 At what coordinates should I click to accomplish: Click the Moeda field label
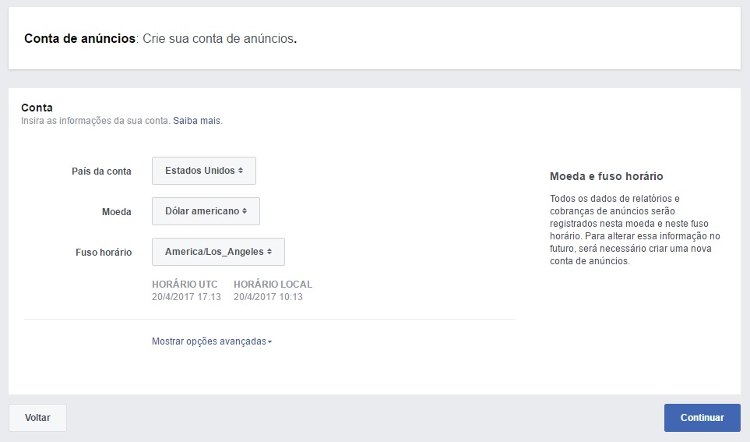(116, 211)
